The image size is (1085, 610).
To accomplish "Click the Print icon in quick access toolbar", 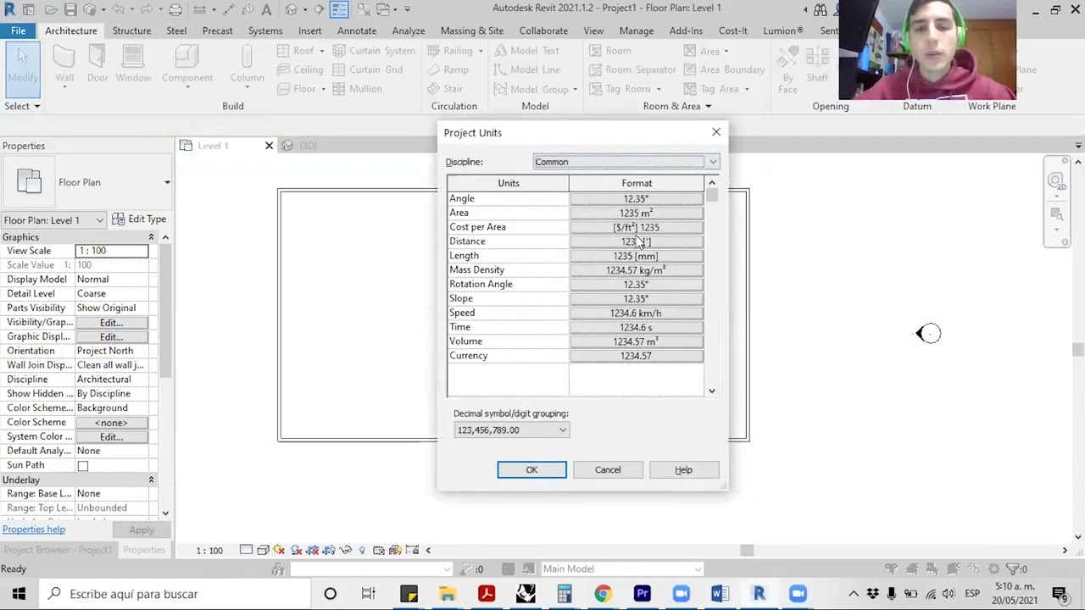I will tap(175, 9).
